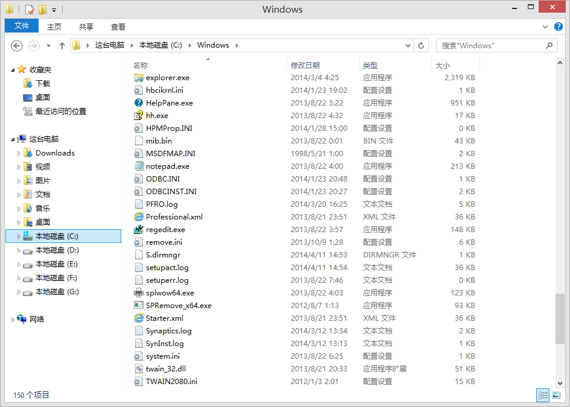Select 音乐 in the navigation pane
Viewport: 570px width, 407px height.
click(43, 209)
